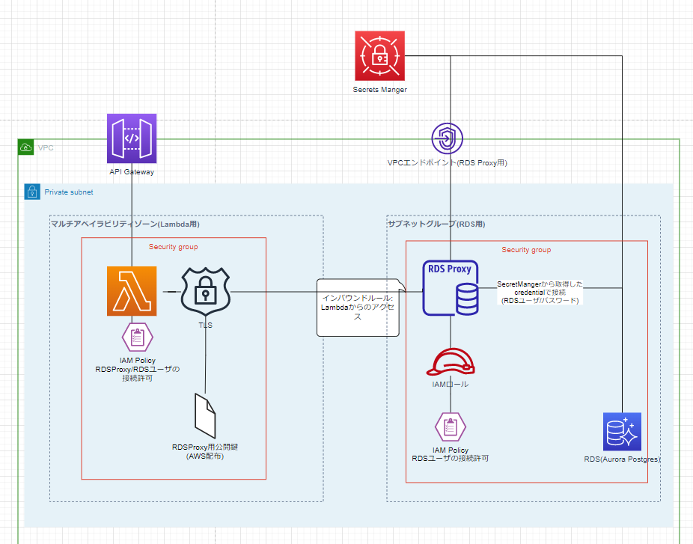This screenshot has height=544, width=693.
Task: Click 'Security group' label in Lambda box
Action: tap(174, 247)
